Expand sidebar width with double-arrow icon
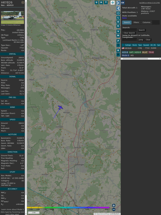This screenshot has width=161, height=215. [123, 3]
